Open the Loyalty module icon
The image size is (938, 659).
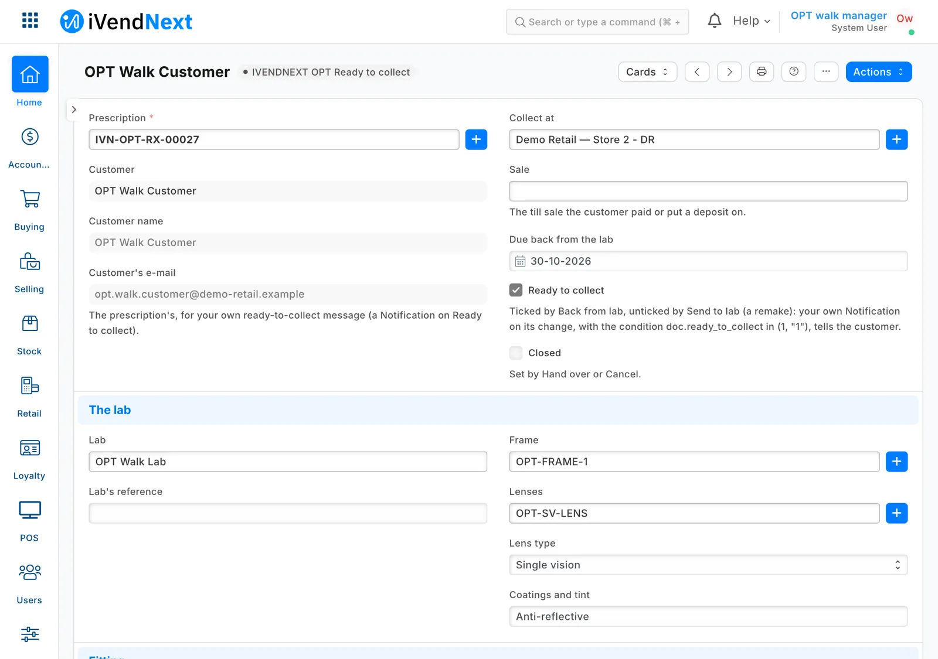click(x=30, y=448)
